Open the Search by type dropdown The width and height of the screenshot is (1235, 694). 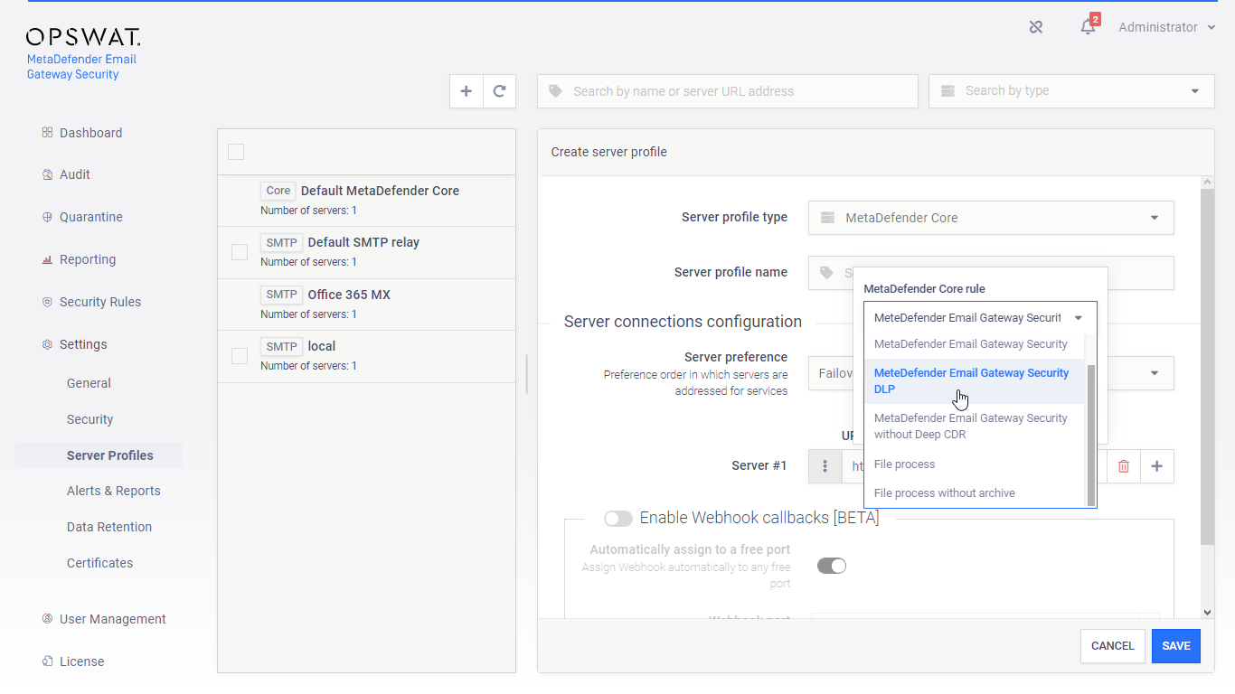tap(1071, 91)
